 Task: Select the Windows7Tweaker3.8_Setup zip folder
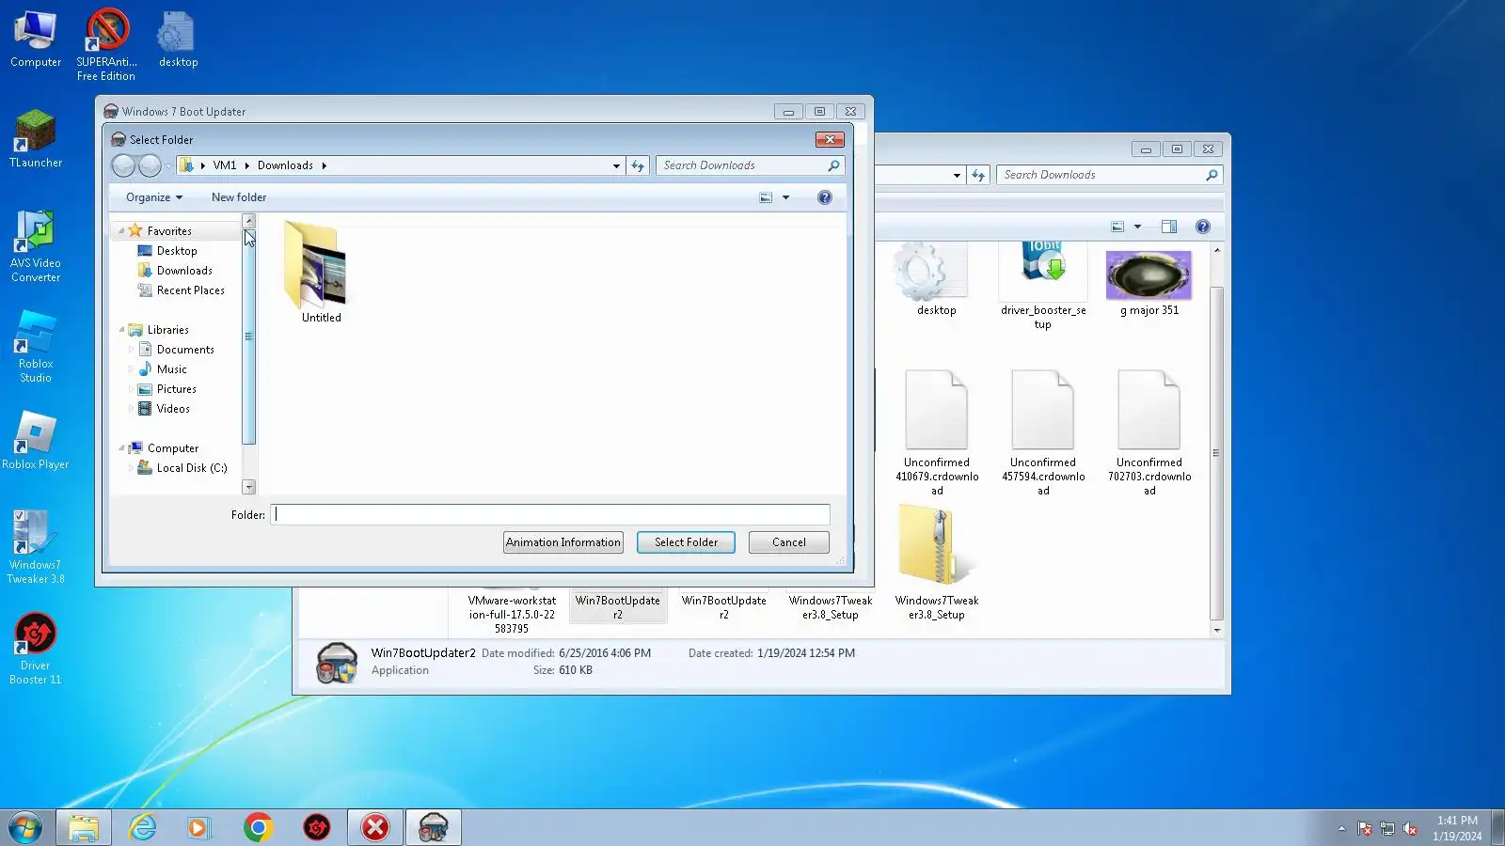[937, 562]
